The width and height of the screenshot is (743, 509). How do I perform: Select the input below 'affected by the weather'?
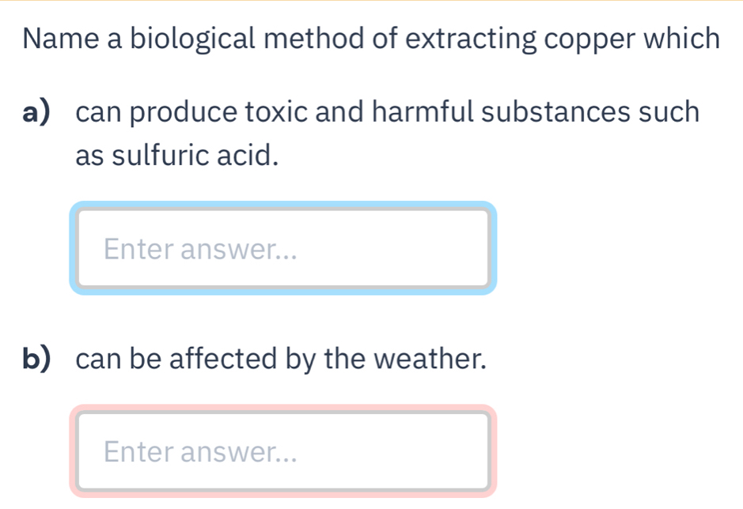[283, 451]
